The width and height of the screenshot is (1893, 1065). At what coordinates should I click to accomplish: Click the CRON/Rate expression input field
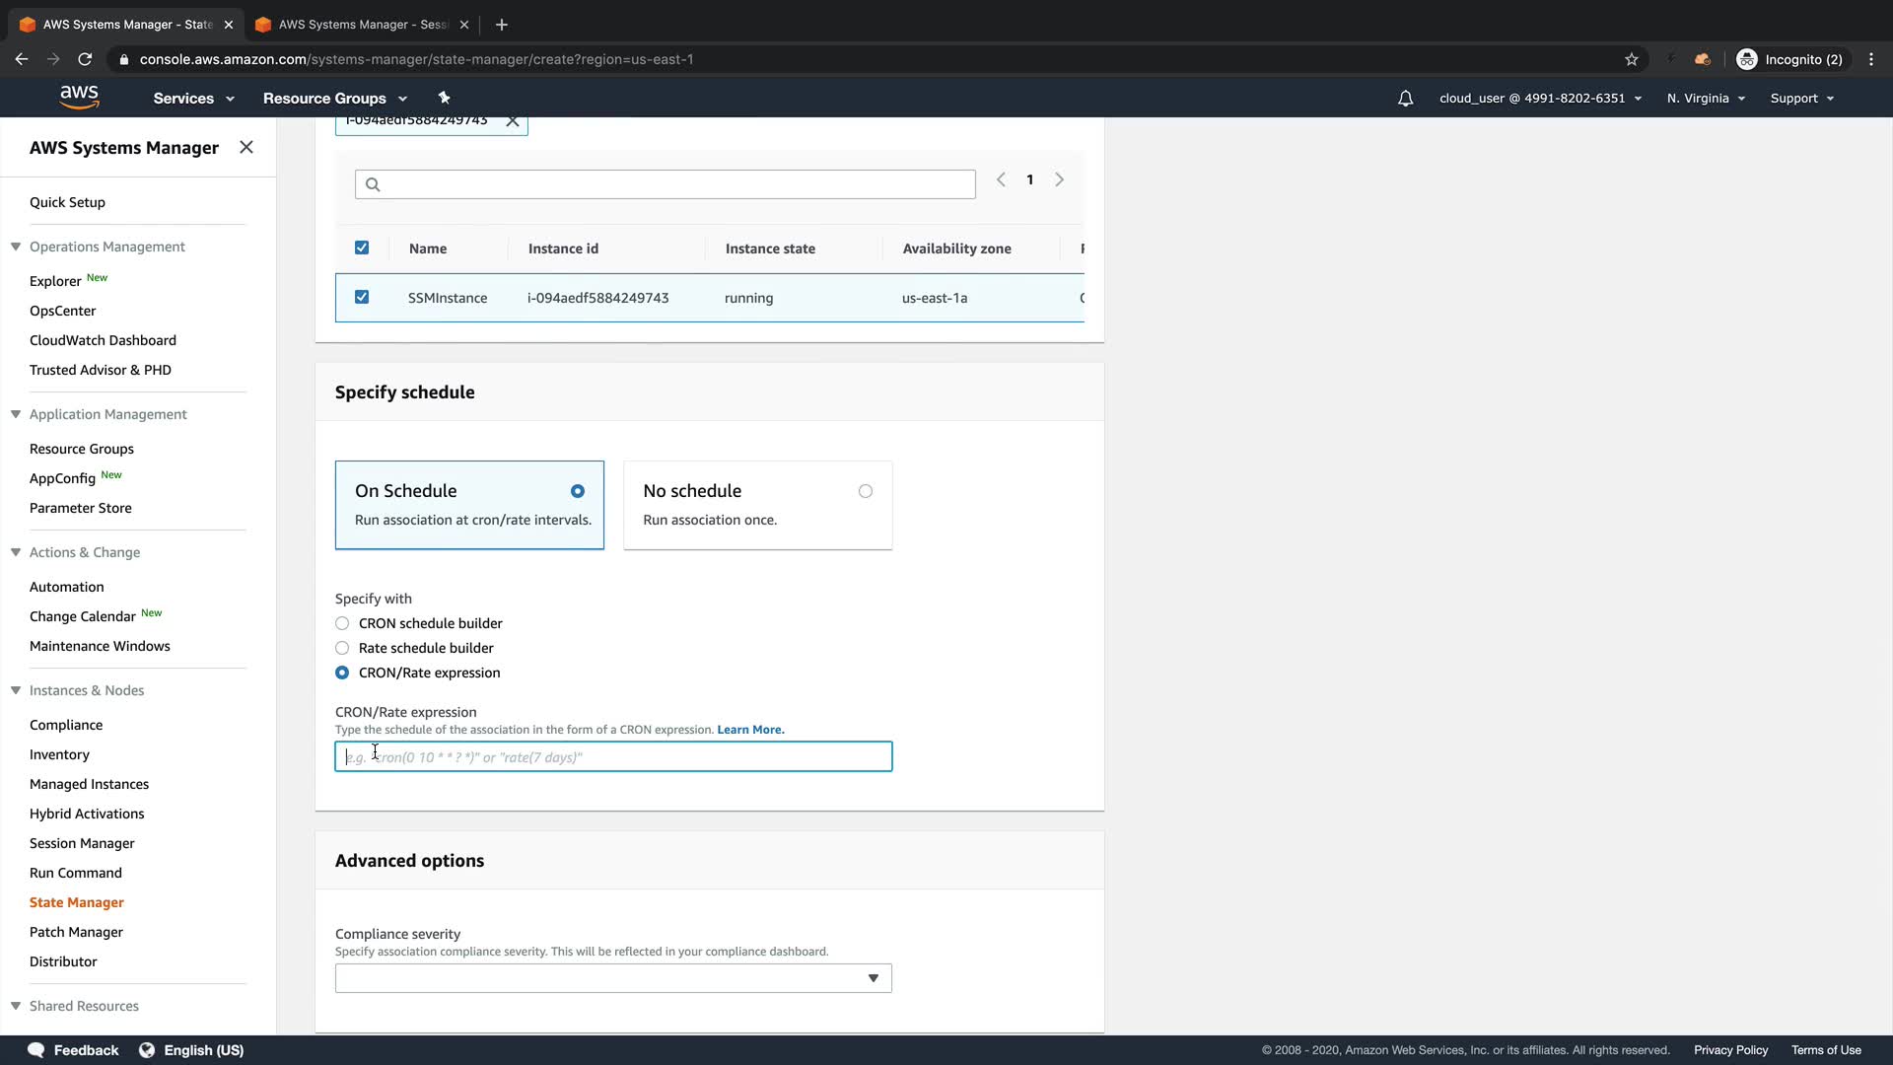[613, 757]
